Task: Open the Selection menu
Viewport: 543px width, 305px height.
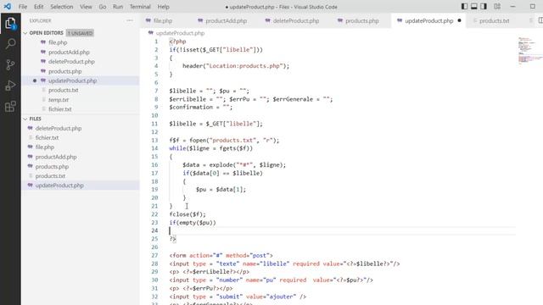Action: point(62,7)
